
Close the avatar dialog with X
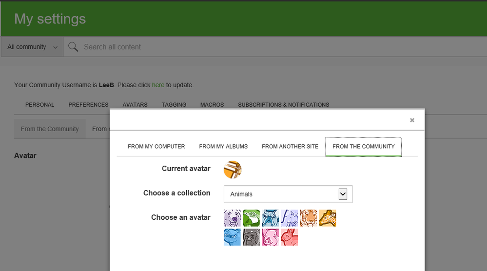(412, 120)
